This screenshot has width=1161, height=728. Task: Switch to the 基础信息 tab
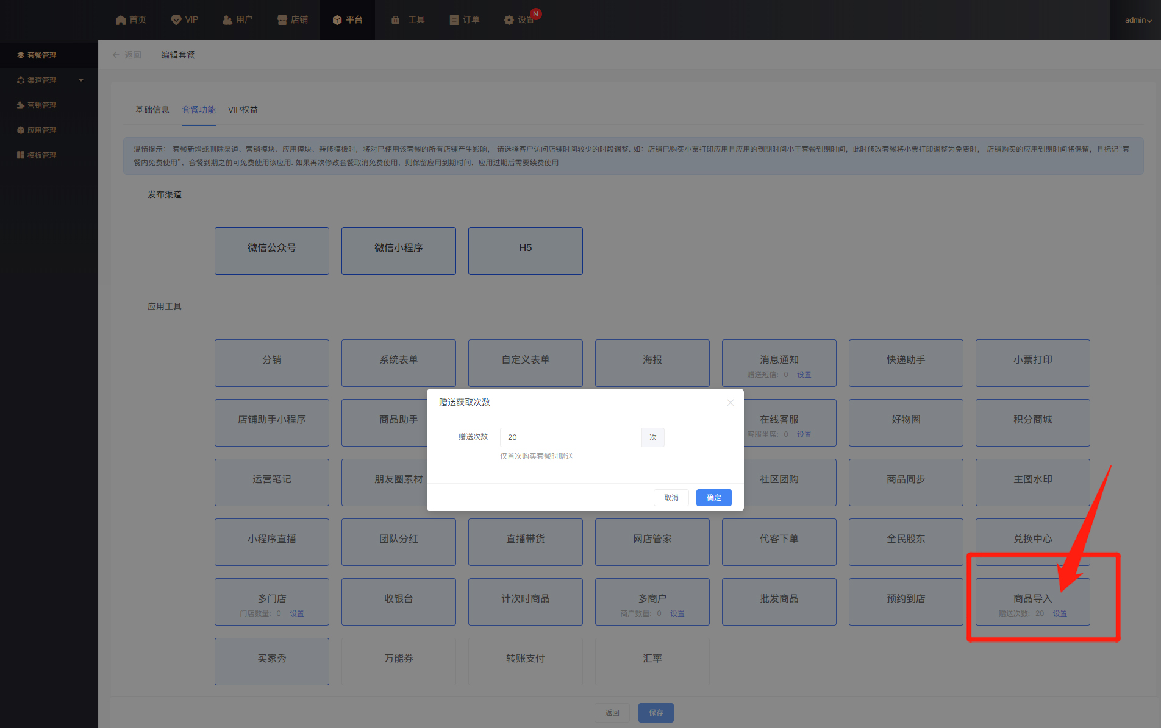[x=152, y=110]
